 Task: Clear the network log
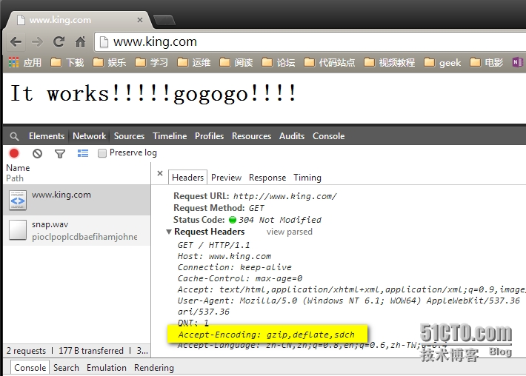[x=37, y=153]
